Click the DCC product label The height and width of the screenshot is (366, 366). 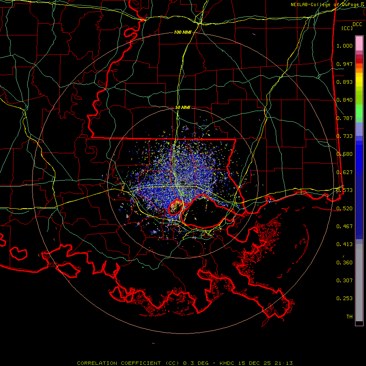coord(357,24)
